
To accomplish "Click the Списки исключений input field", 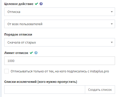I will tap(45, 90).
